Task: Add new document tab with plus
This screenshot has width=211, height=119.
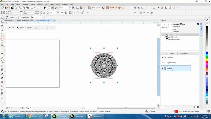Action: 54,21
